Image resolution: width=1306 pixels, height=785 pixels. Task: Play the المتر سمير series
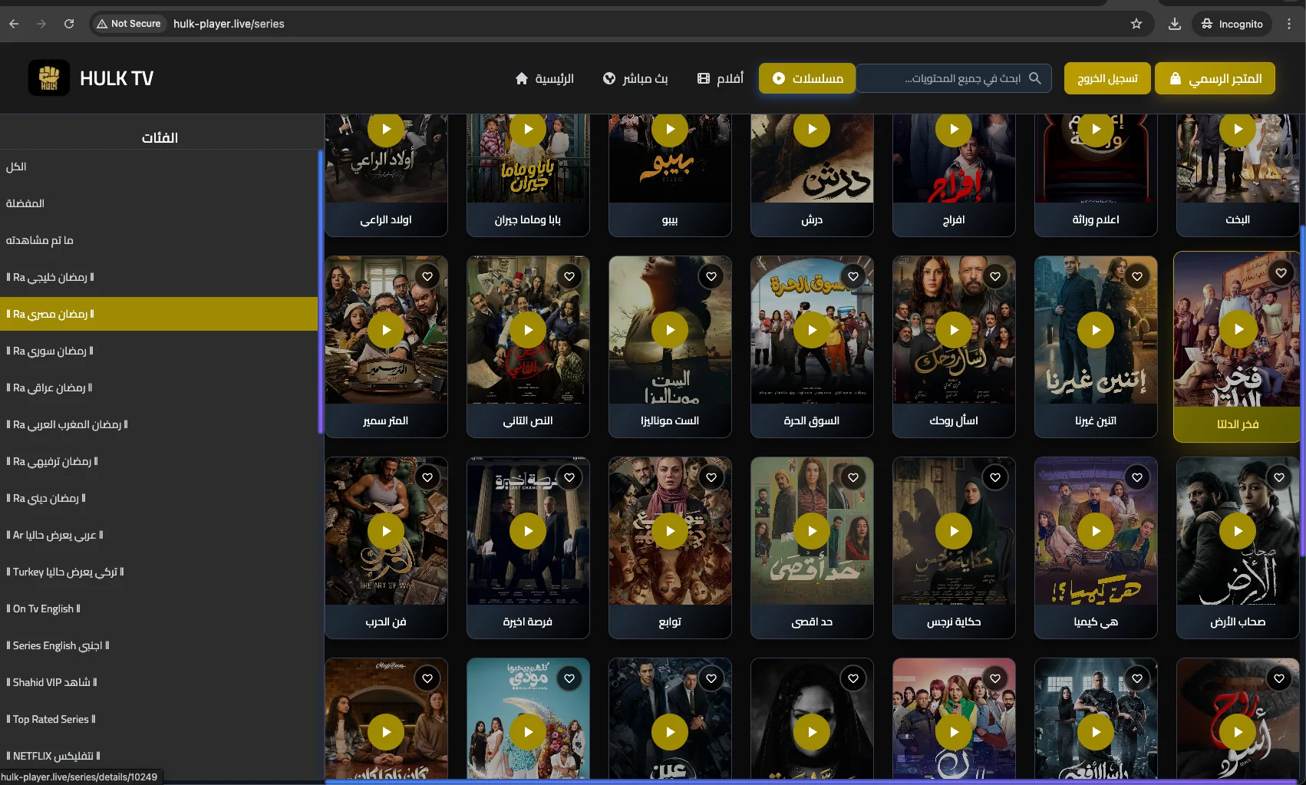click(x=386, y=330)
